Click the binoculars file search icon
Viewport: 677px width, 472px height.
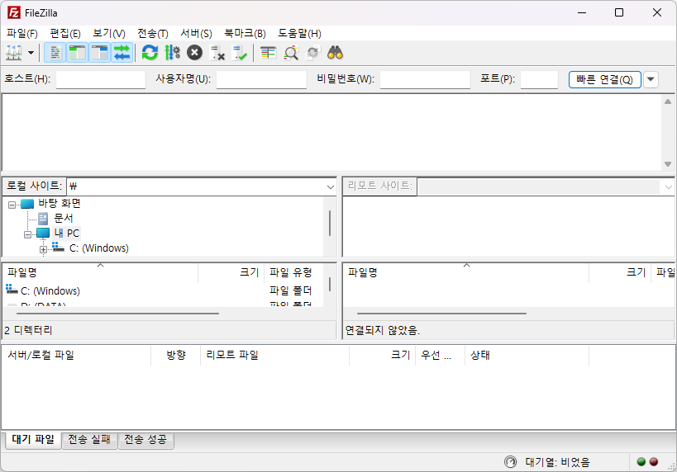tap(335, 53)
